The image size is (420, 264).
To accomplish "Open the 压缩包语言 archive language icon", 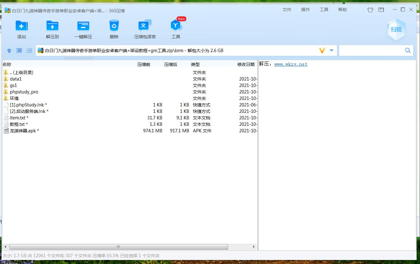I will point(145,26).
